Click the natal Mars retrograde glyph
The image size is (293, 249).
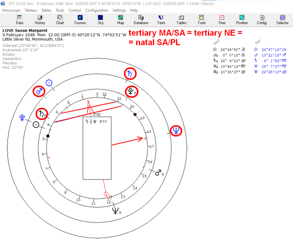[x=159, y=172]
